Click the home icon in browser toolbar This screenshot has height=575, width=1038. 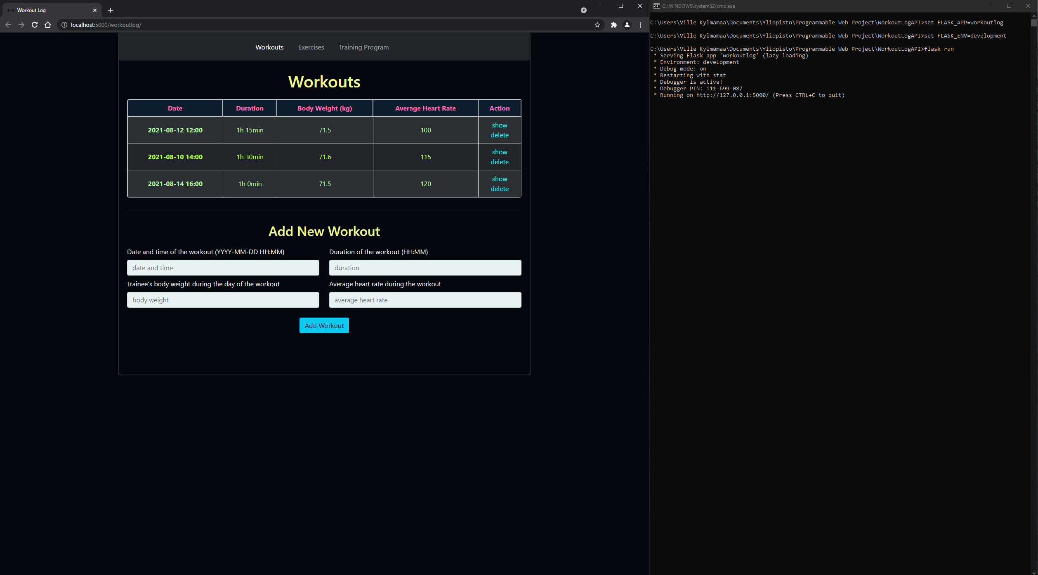click(48, 25)
